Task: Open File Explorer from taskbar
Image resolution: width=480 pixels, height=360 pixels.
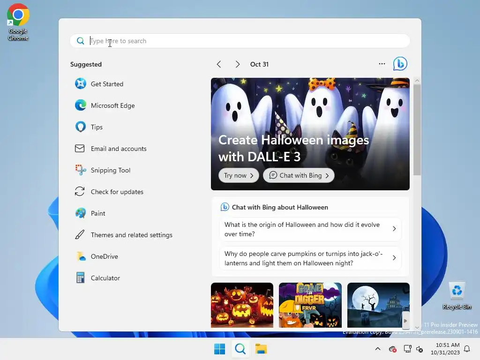Action: pos(261,349)
